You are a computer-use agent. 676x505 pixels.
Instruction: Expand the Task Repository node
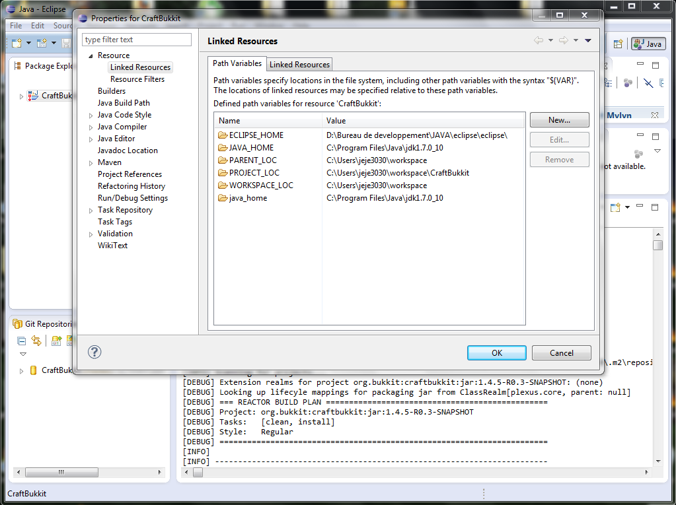click(91, 211)
